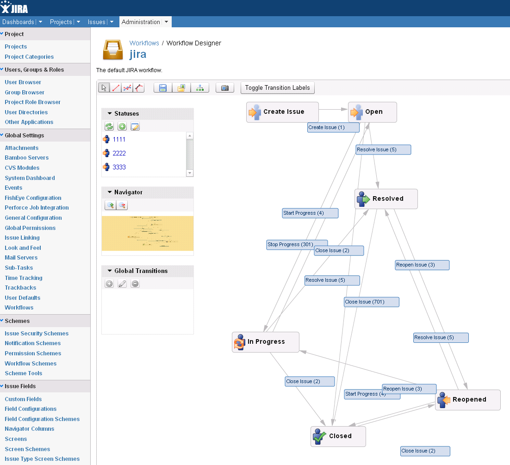Open the Workflows link under Global Settings
The image size is (510, 465).
tap(19, 307)
